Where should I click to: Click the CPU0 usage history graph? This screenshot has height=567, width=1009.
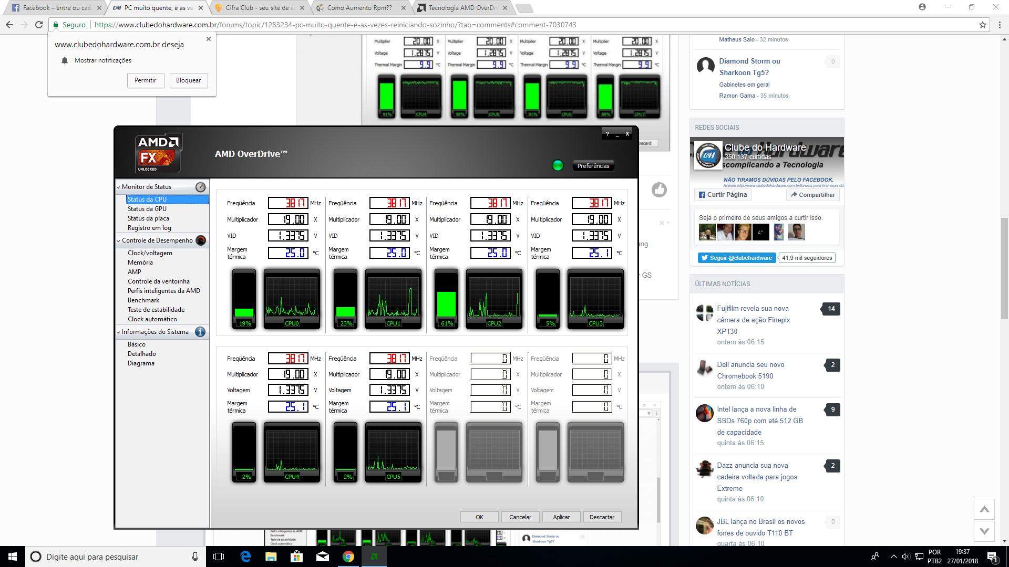pyautogui.click(x=292, y=299)
